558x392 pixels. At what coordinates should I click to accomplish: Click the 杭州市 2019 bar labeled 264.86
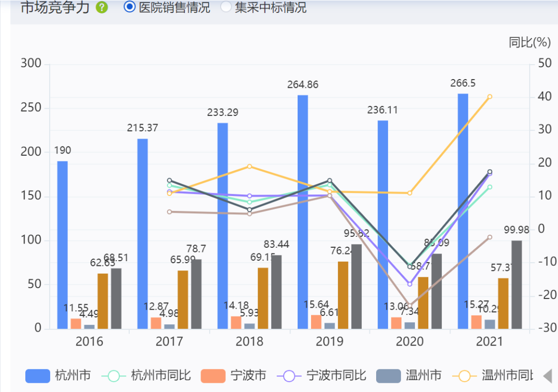pyautogui.click(x=303, y=212)
